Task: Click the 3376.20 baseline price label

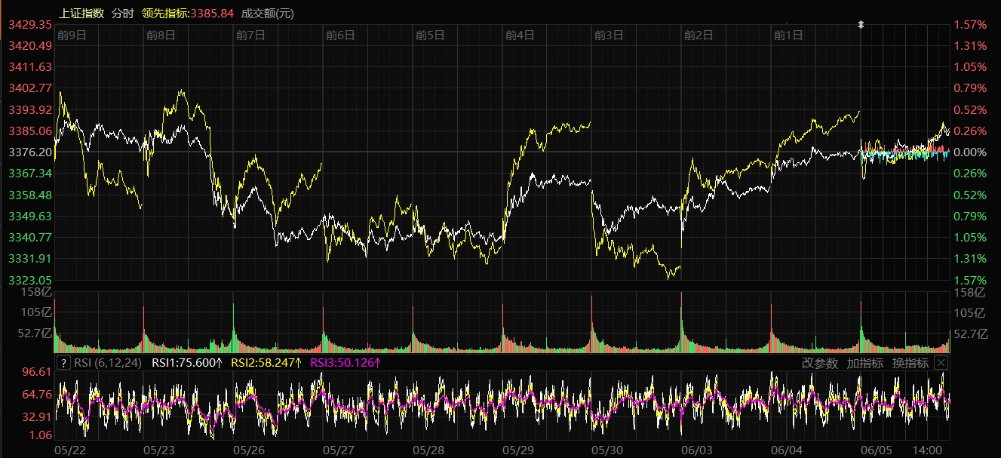Action: 30,152
